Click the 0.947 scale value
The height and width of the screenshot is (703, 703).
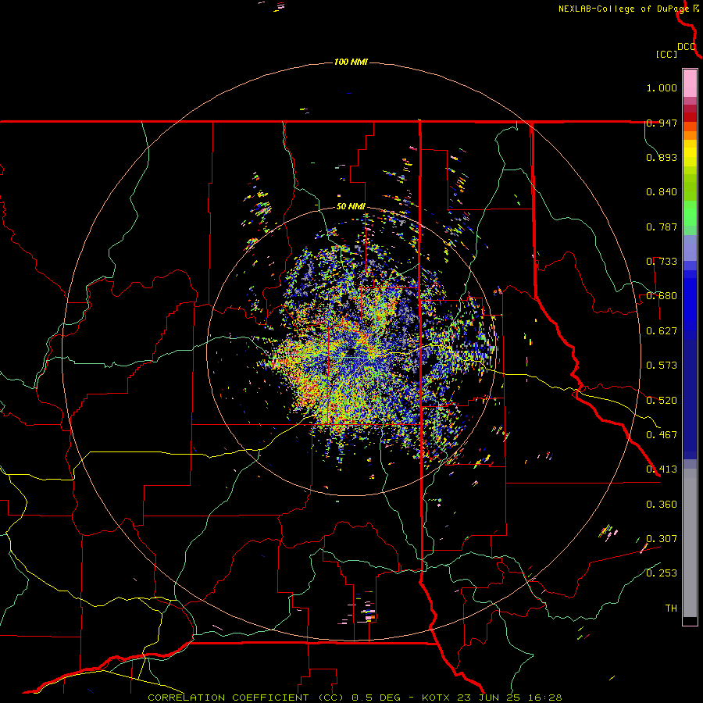coord(662,123)
